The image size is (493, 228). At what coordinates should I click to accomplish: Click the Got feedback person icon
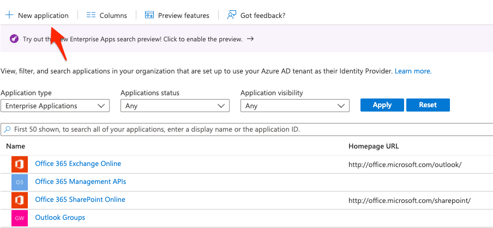coord(232,15)
